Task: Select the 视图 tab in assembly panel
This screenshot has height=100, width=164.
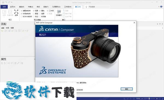Action: pyautogui.click(x=12, y=28)
